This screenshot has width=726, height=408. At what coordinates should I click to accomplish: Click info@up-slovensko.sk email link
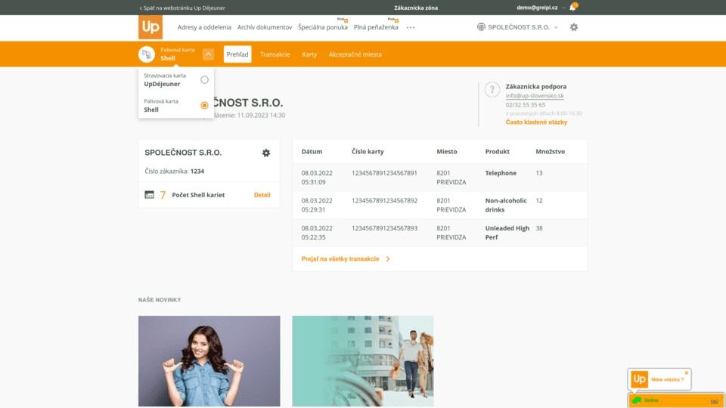[x=535, y=96]
